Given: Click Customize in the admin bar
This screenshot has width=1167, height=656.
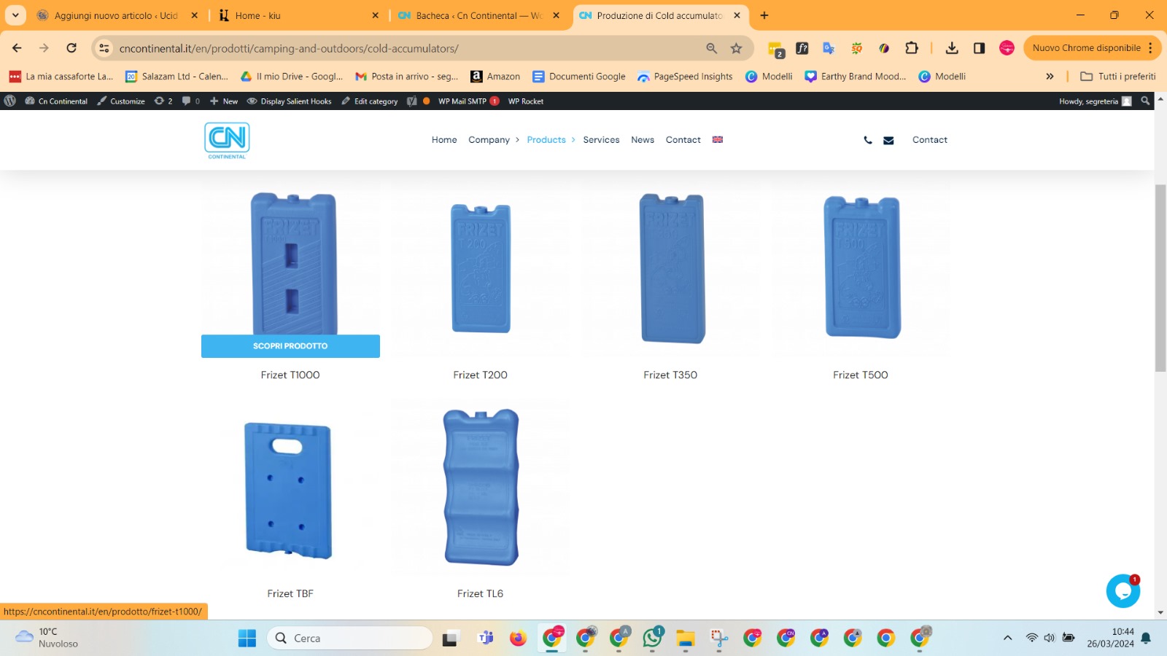Looking at the screenshot, I should pyautogui.click(x=121, y=101).
